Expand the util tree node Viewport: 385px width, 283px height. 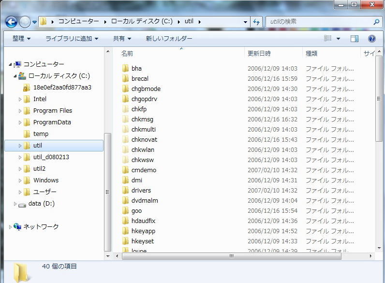tap(20, 146)
